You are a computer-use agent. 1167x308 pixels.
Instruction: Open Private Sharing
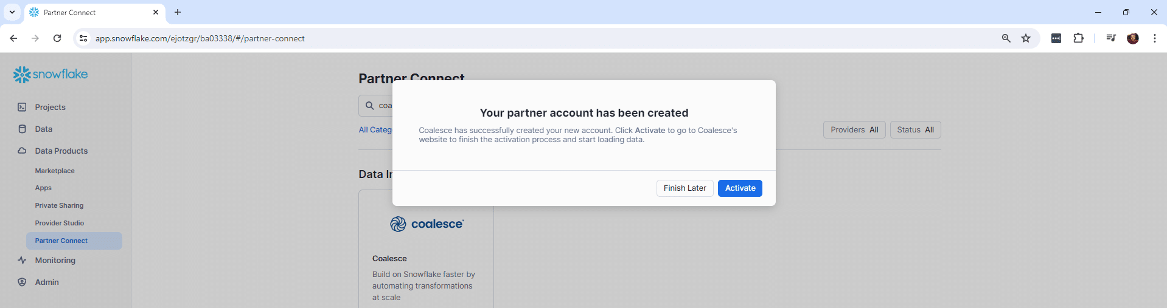click(59, 205)
